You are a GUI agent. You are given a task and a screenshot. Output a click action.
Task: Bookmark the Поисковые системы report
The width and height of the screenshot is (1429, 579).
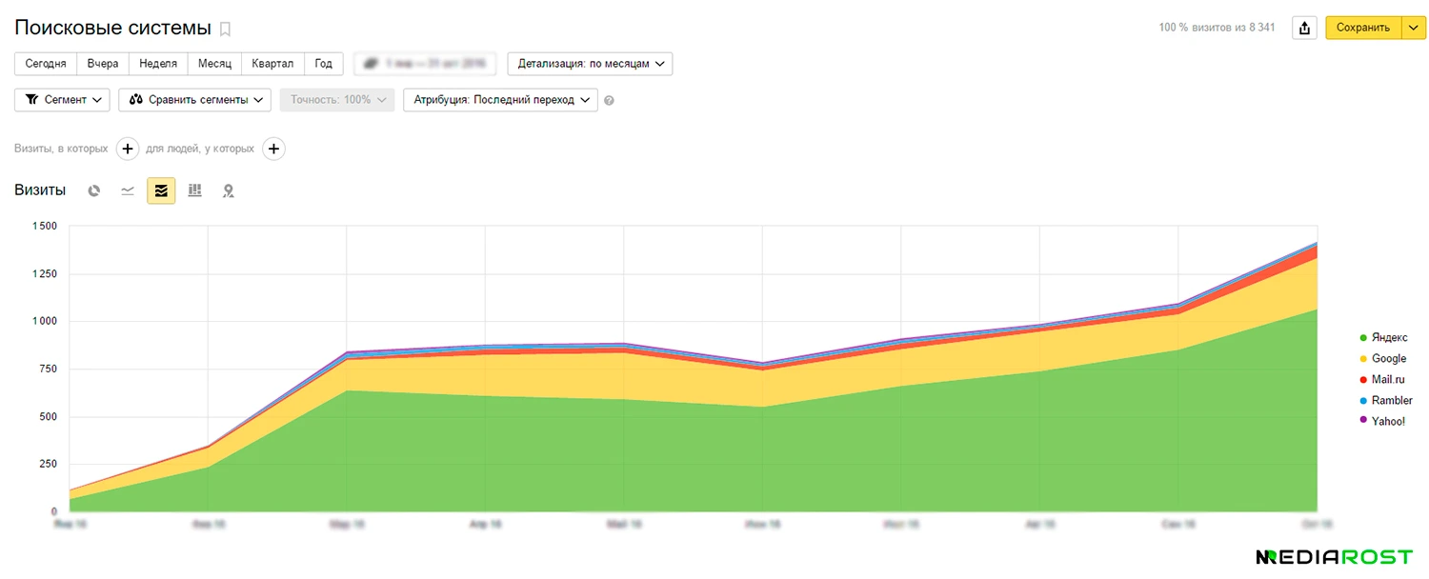click(225, 29)
